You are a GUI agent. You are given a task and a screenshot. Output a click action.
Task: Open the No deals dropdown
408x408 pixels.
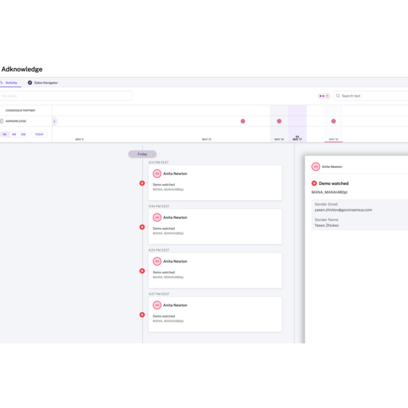coord(66,96)
